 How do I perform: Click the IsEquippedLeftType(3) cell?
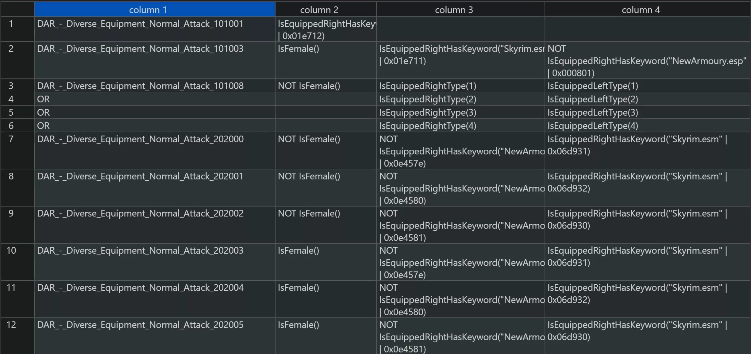click(647, 112)
